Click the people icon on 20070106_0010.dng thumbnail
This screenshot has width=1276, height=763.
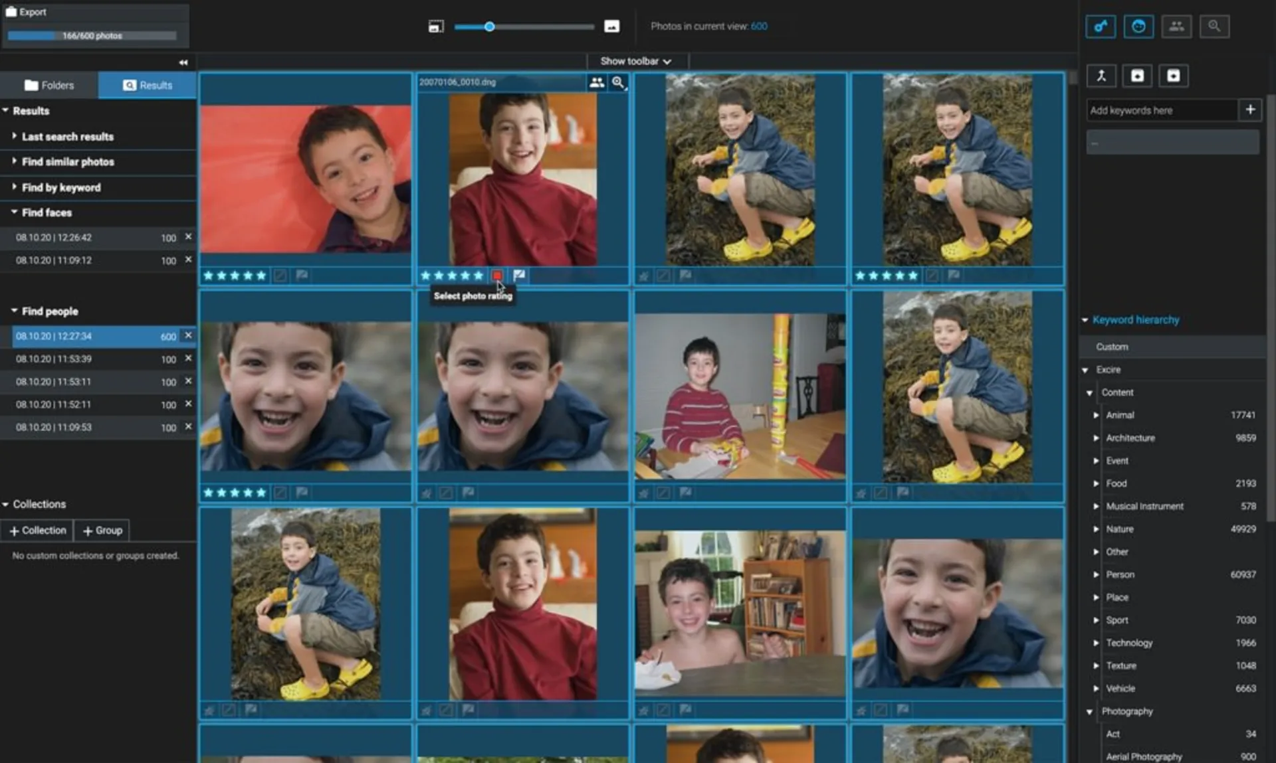click(597, 82)
